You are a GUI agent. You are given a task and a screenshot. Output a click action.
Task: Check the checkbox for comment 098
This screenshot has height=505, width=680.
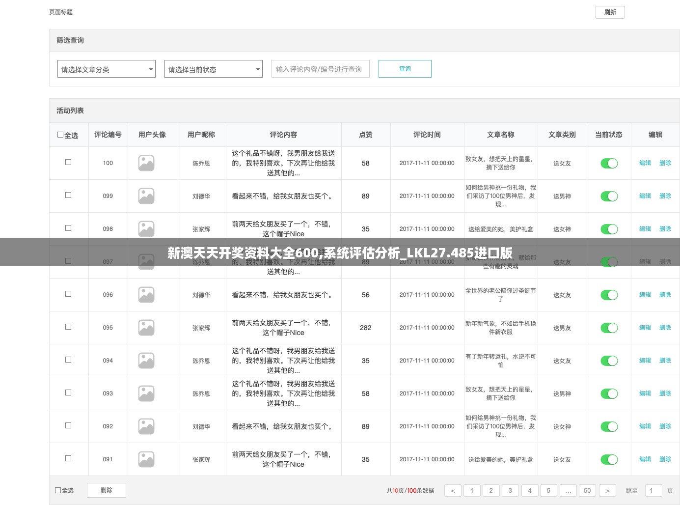point(68,228)
